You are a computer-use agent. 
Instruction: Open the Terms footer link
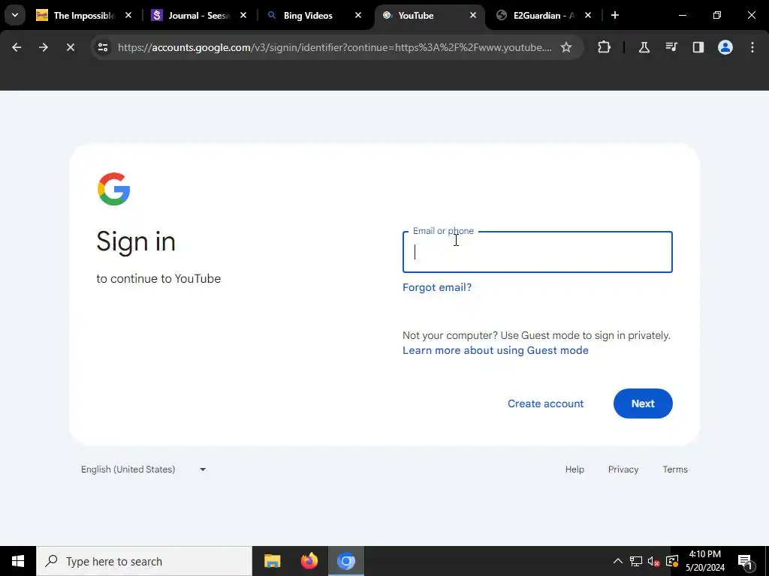[x=675, y=469]
